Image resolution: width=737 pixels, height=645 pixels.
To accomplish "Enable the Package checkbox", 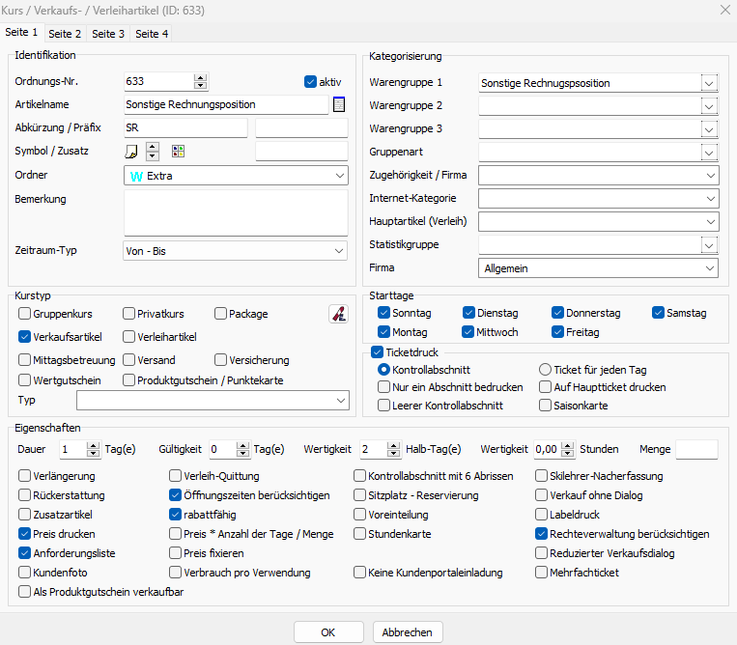I will (x=220, y=314).
